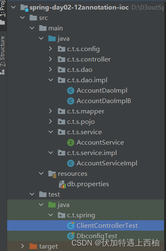Select the c.t.s.controller package label
Image resolution: width=166 pixels, height=251 pixels.
pos(89,59)
